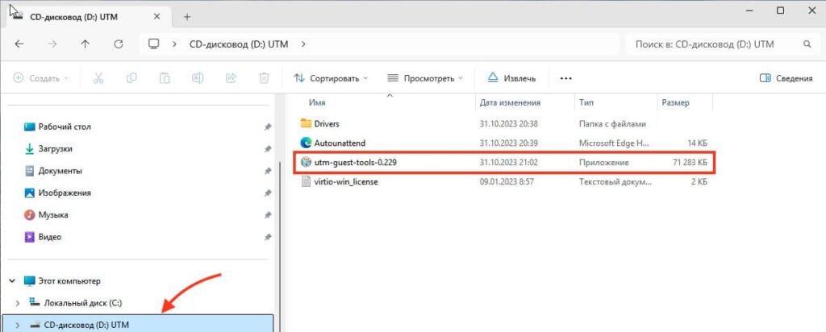Click the Refresh button in navigation bar
The image size is (826, 332).
pyautogui.click(x=119, y=44)
